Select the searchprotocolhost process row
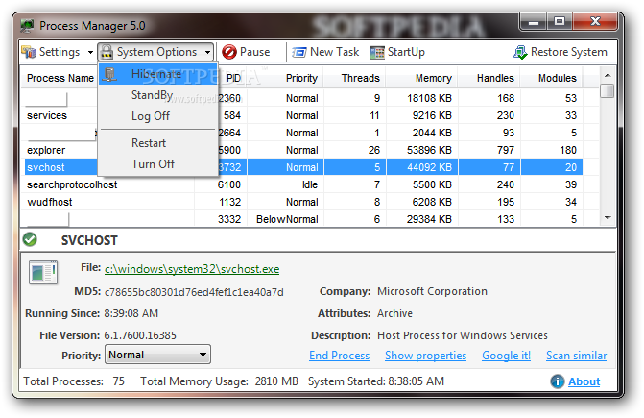The image size is (644, 418). [304, 184]
